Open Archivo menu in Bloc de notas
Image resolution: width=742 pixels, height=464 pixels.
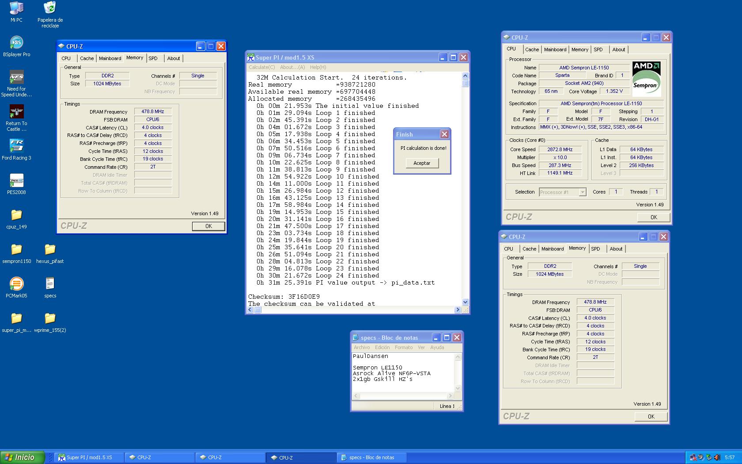362,347
